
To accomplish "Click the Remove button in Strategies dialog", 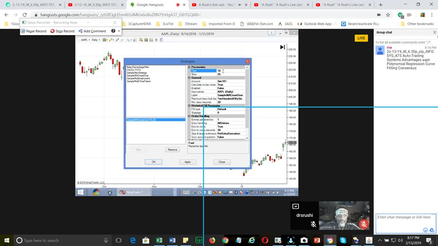I will click(x=172, y=150).
